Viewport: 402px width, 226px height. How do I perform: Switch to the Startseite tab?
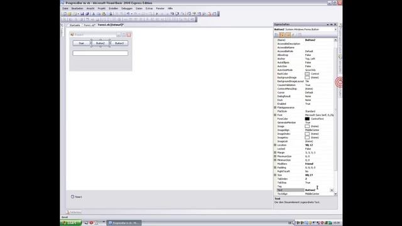tap(75, 25)
